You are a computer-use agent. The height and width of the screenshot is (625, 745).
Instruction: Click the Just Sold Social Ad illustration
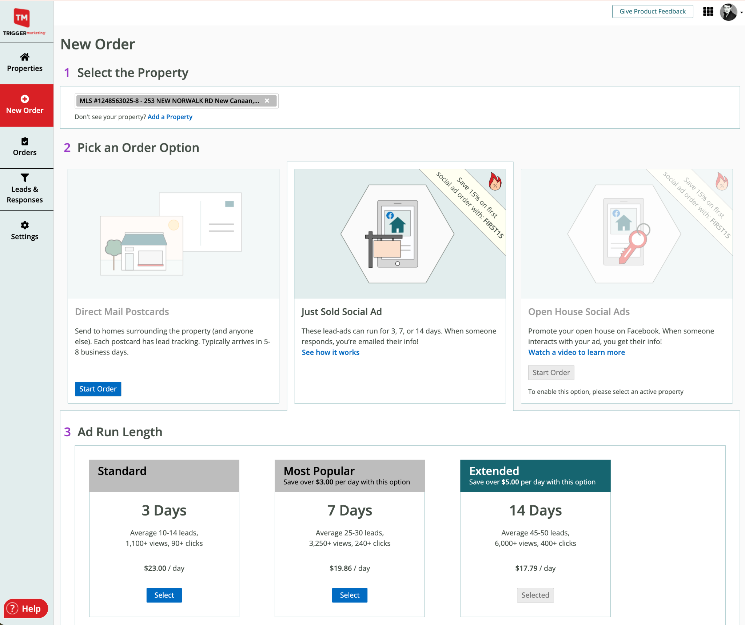(x=400, y=234)
